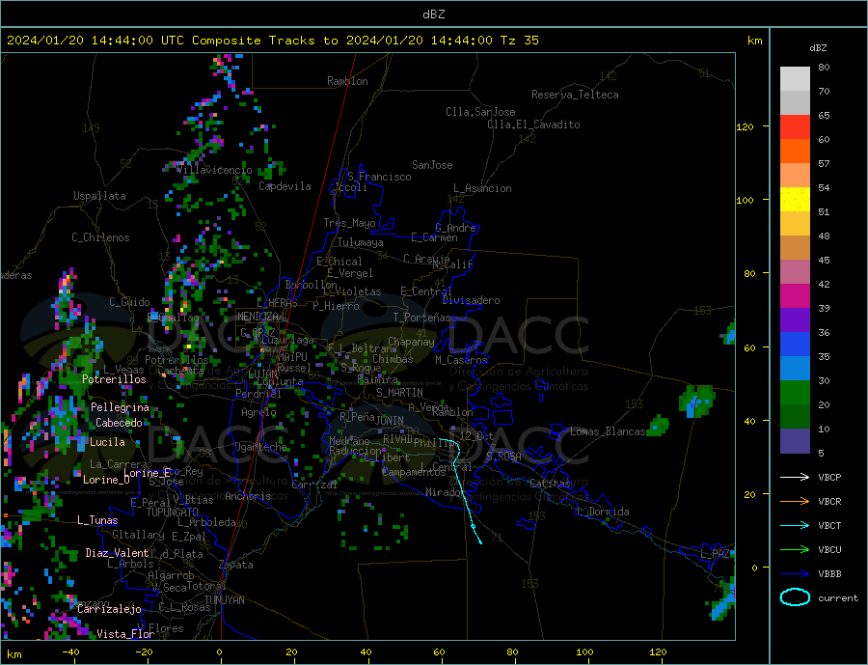Click the Ramblon label near top
Viewport: 868px width, 665px height.
[347, 81]
